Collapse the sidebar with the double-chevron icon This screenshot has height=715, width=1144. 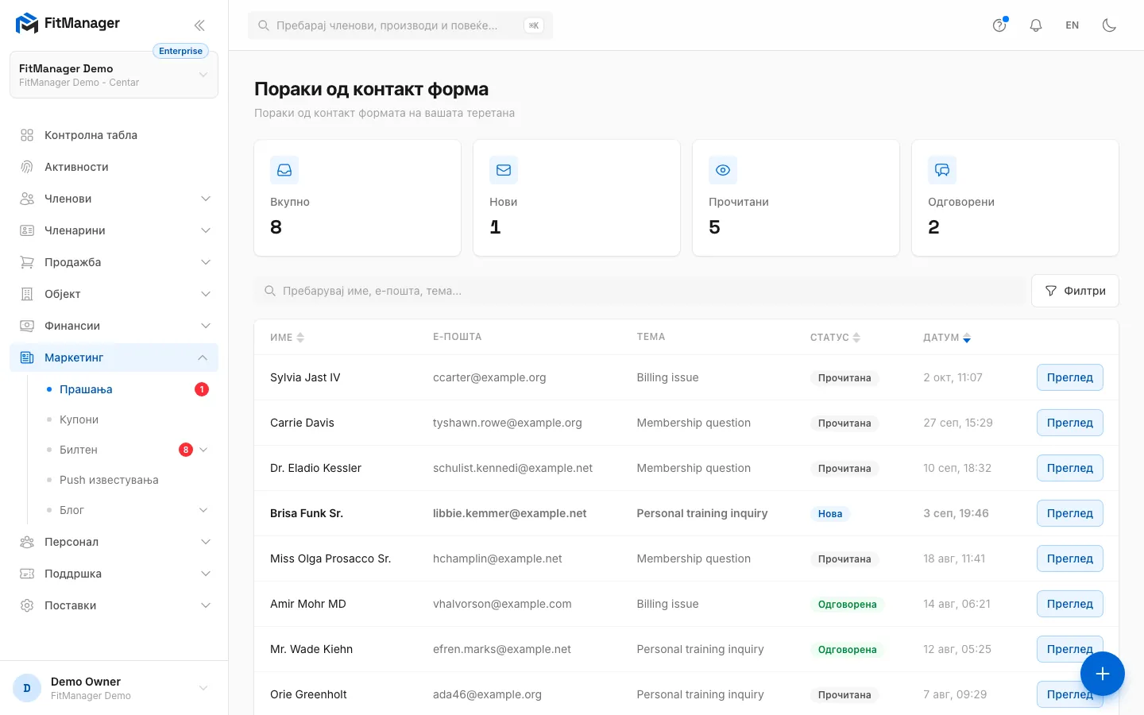point(199,25)
